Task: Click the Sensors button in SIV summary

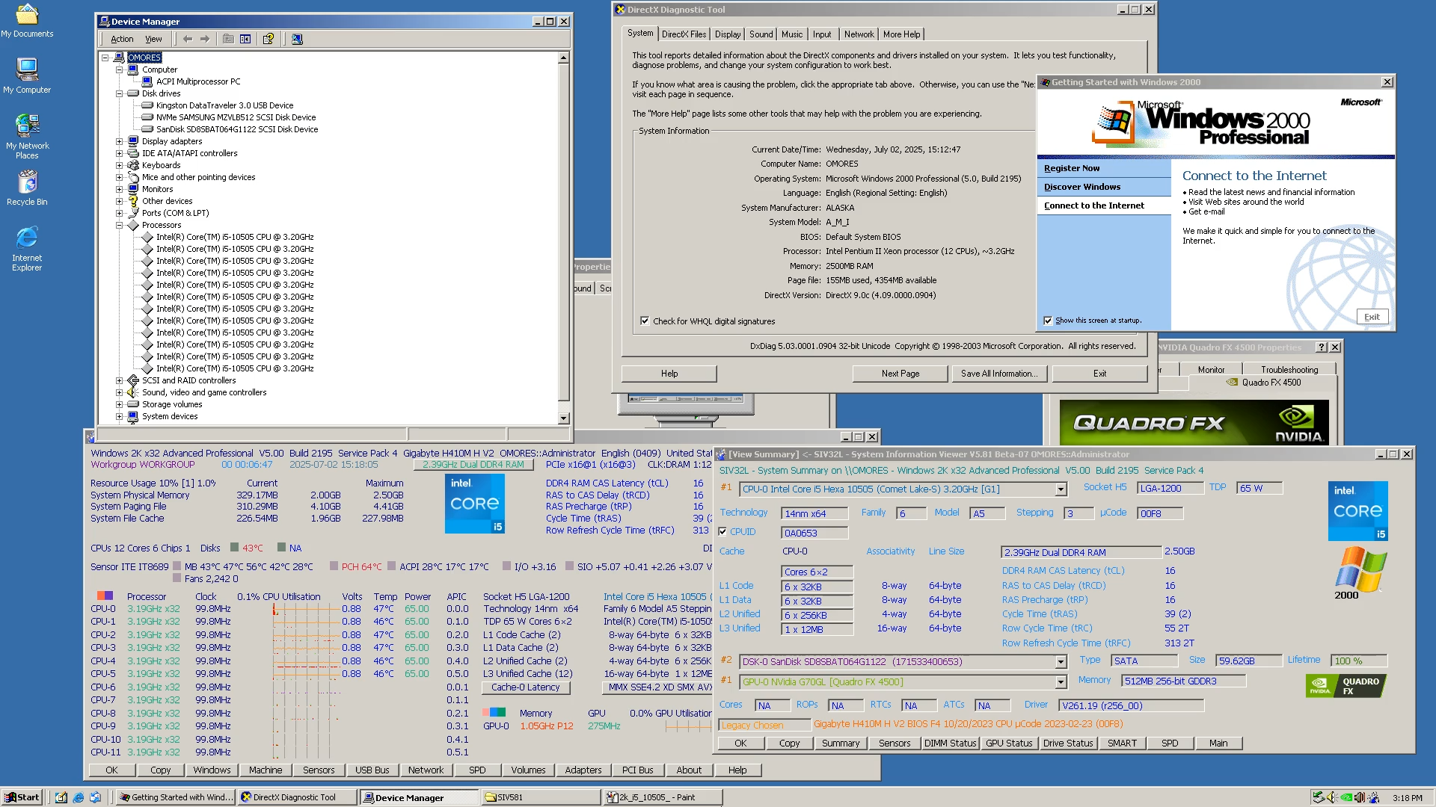Action: point(895,743)
